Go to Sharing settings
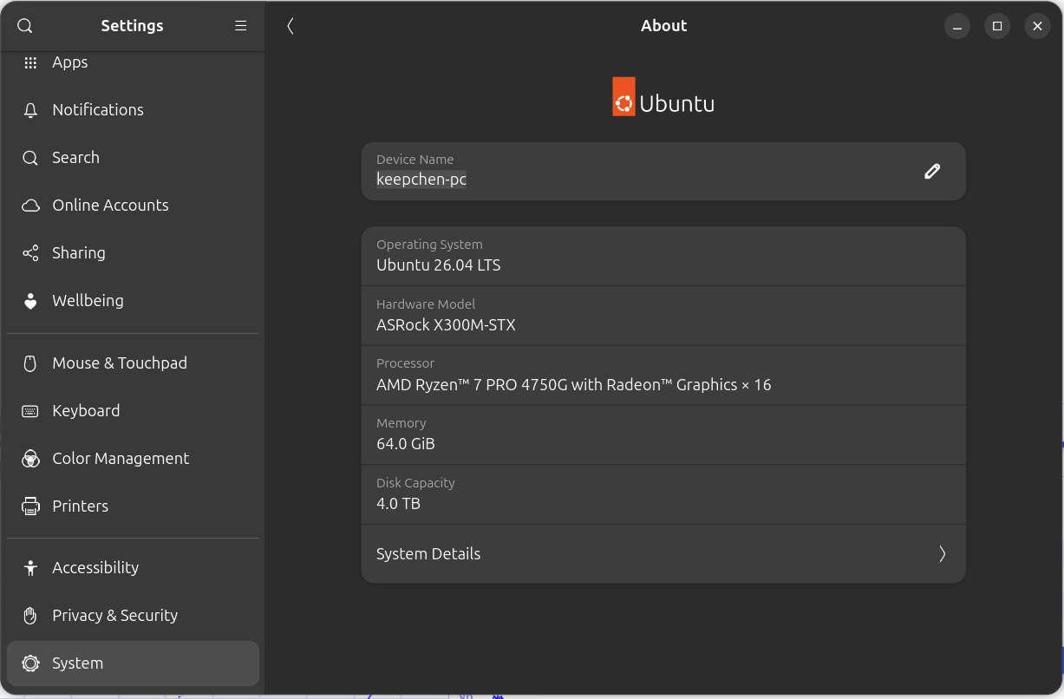The image size is (1064, 699). coord(133,253)
